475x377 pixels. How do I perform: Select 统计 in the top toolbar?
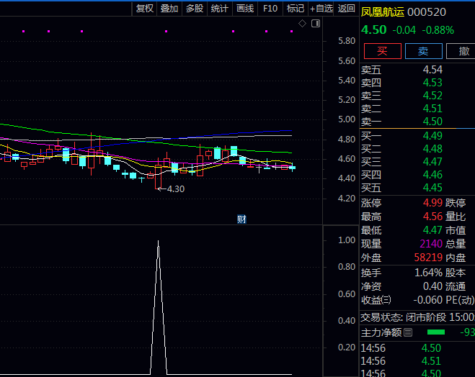tap(220, 9)
